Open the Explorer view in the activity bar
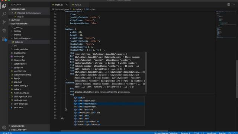This screenshot has height=134, width=238. (x=4, y=6)
